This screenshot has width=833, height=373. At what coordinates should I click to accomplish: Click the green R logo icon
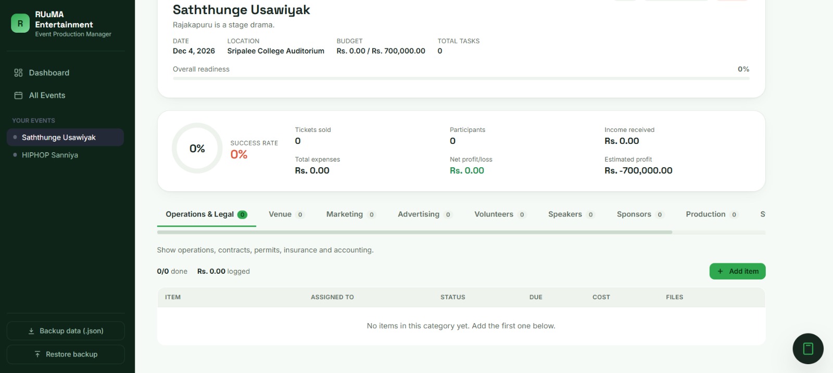(x=20, y=23)
